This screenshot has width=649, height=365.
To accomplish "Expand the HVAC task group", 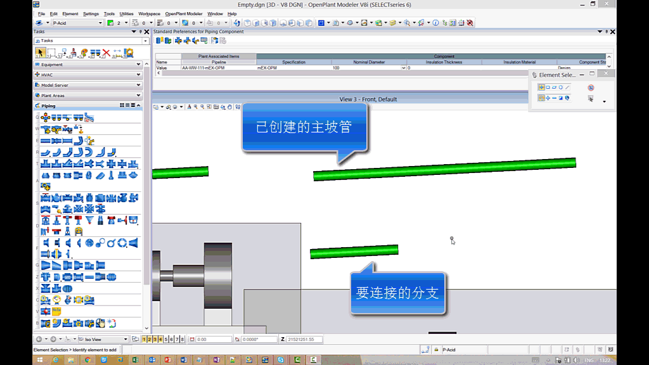I will [88, 75].
